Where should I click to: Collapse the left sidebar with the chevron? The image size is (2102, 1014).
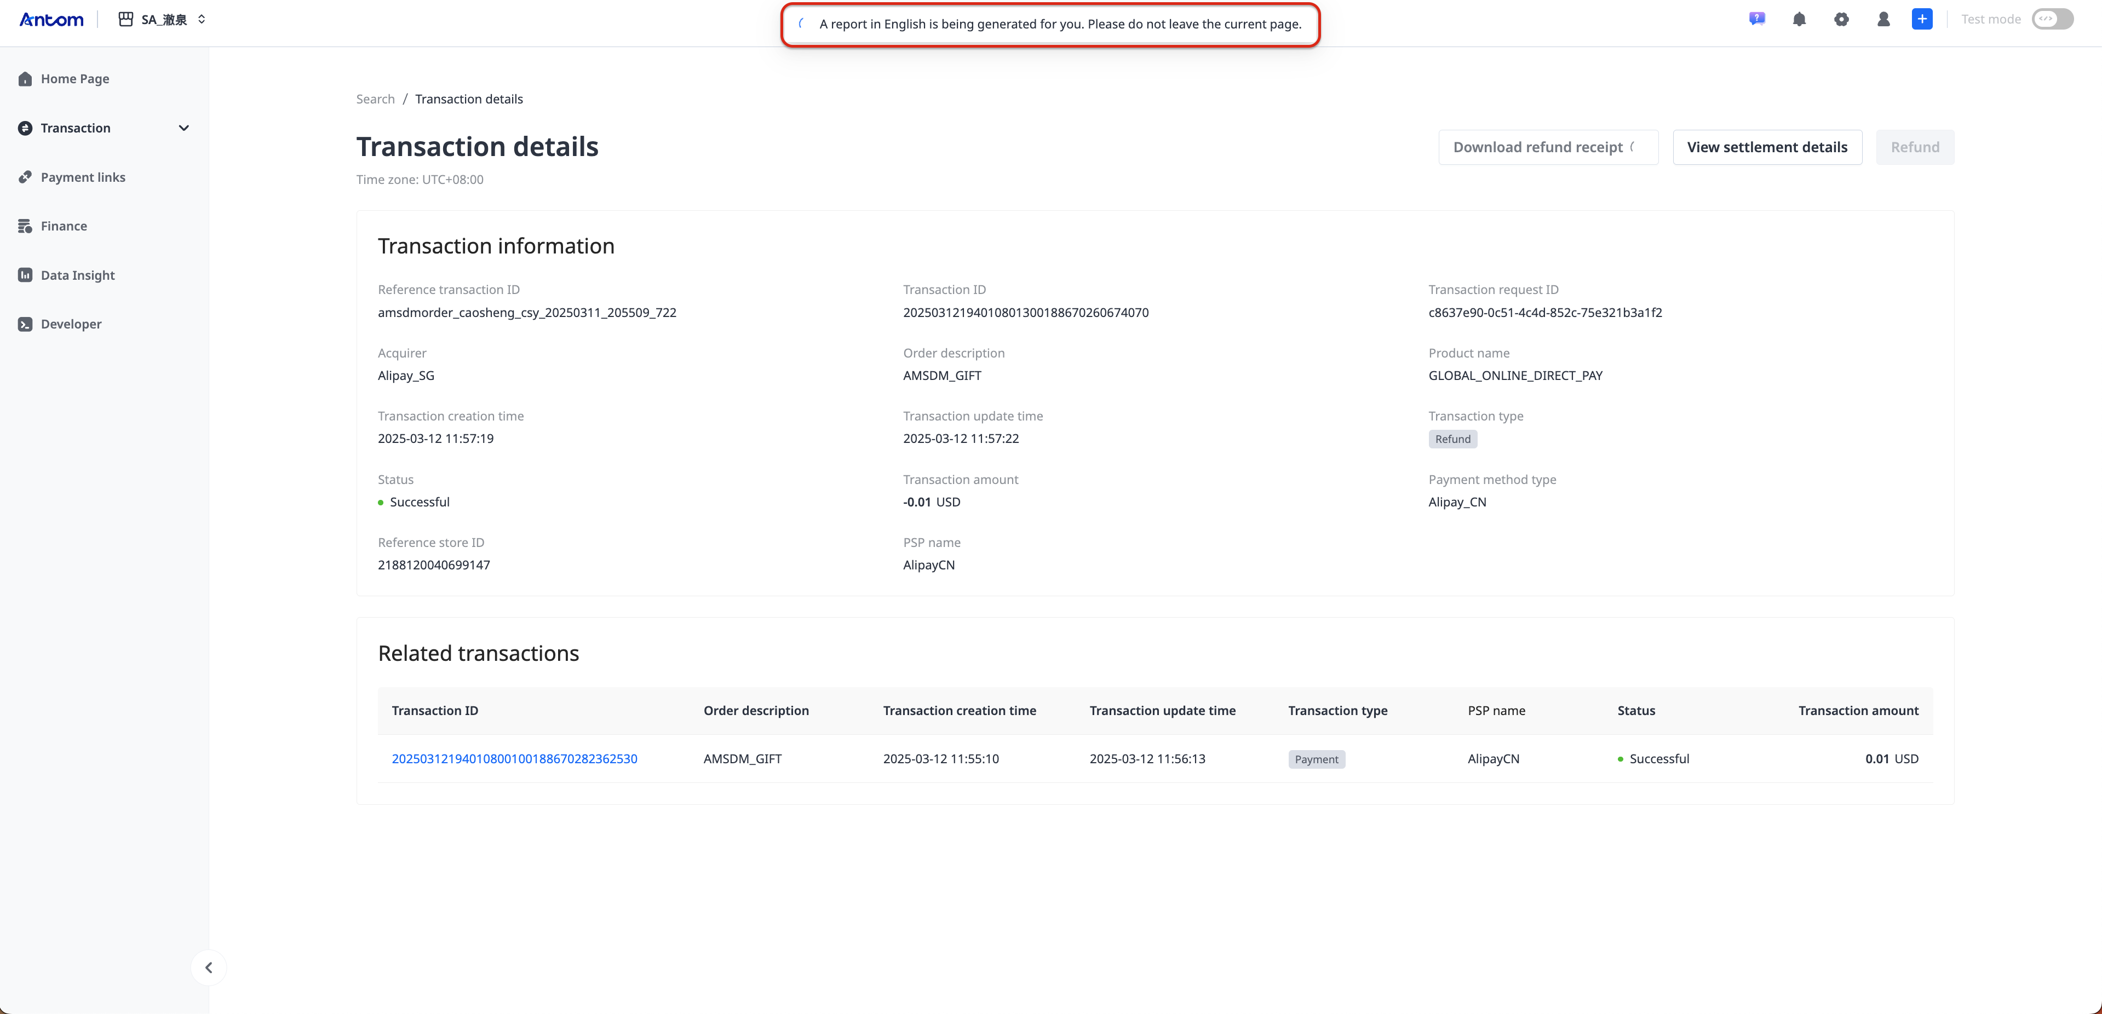pos(209,967)
